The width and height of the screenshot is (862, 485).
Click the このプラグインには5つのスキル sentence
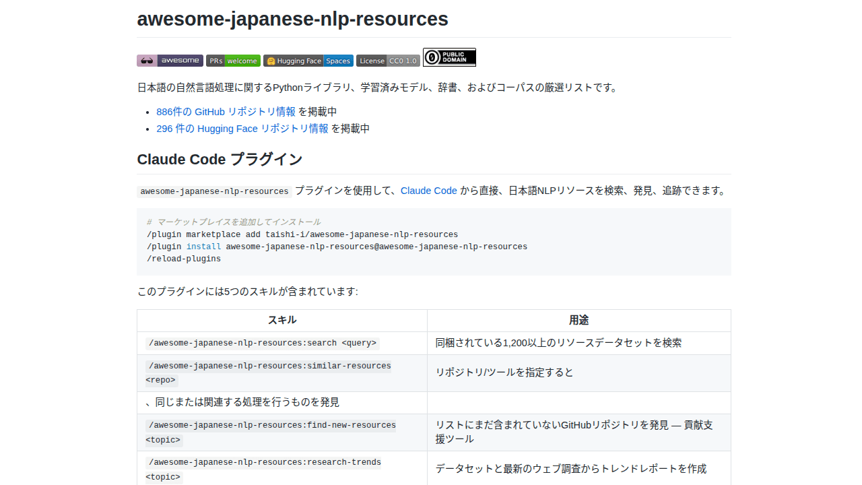[247, 292]
